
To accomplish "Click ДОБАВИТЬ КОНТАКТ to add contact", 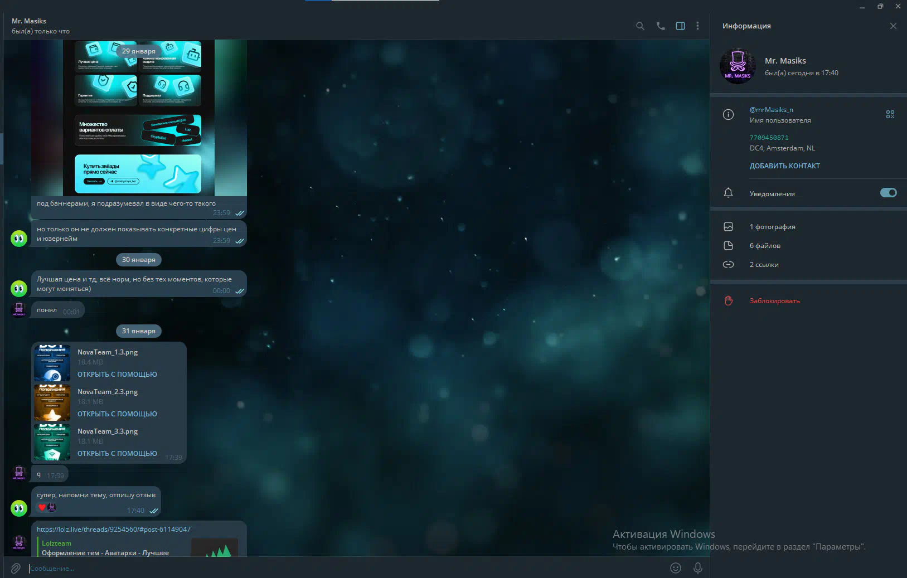I will tap(784, 166).
